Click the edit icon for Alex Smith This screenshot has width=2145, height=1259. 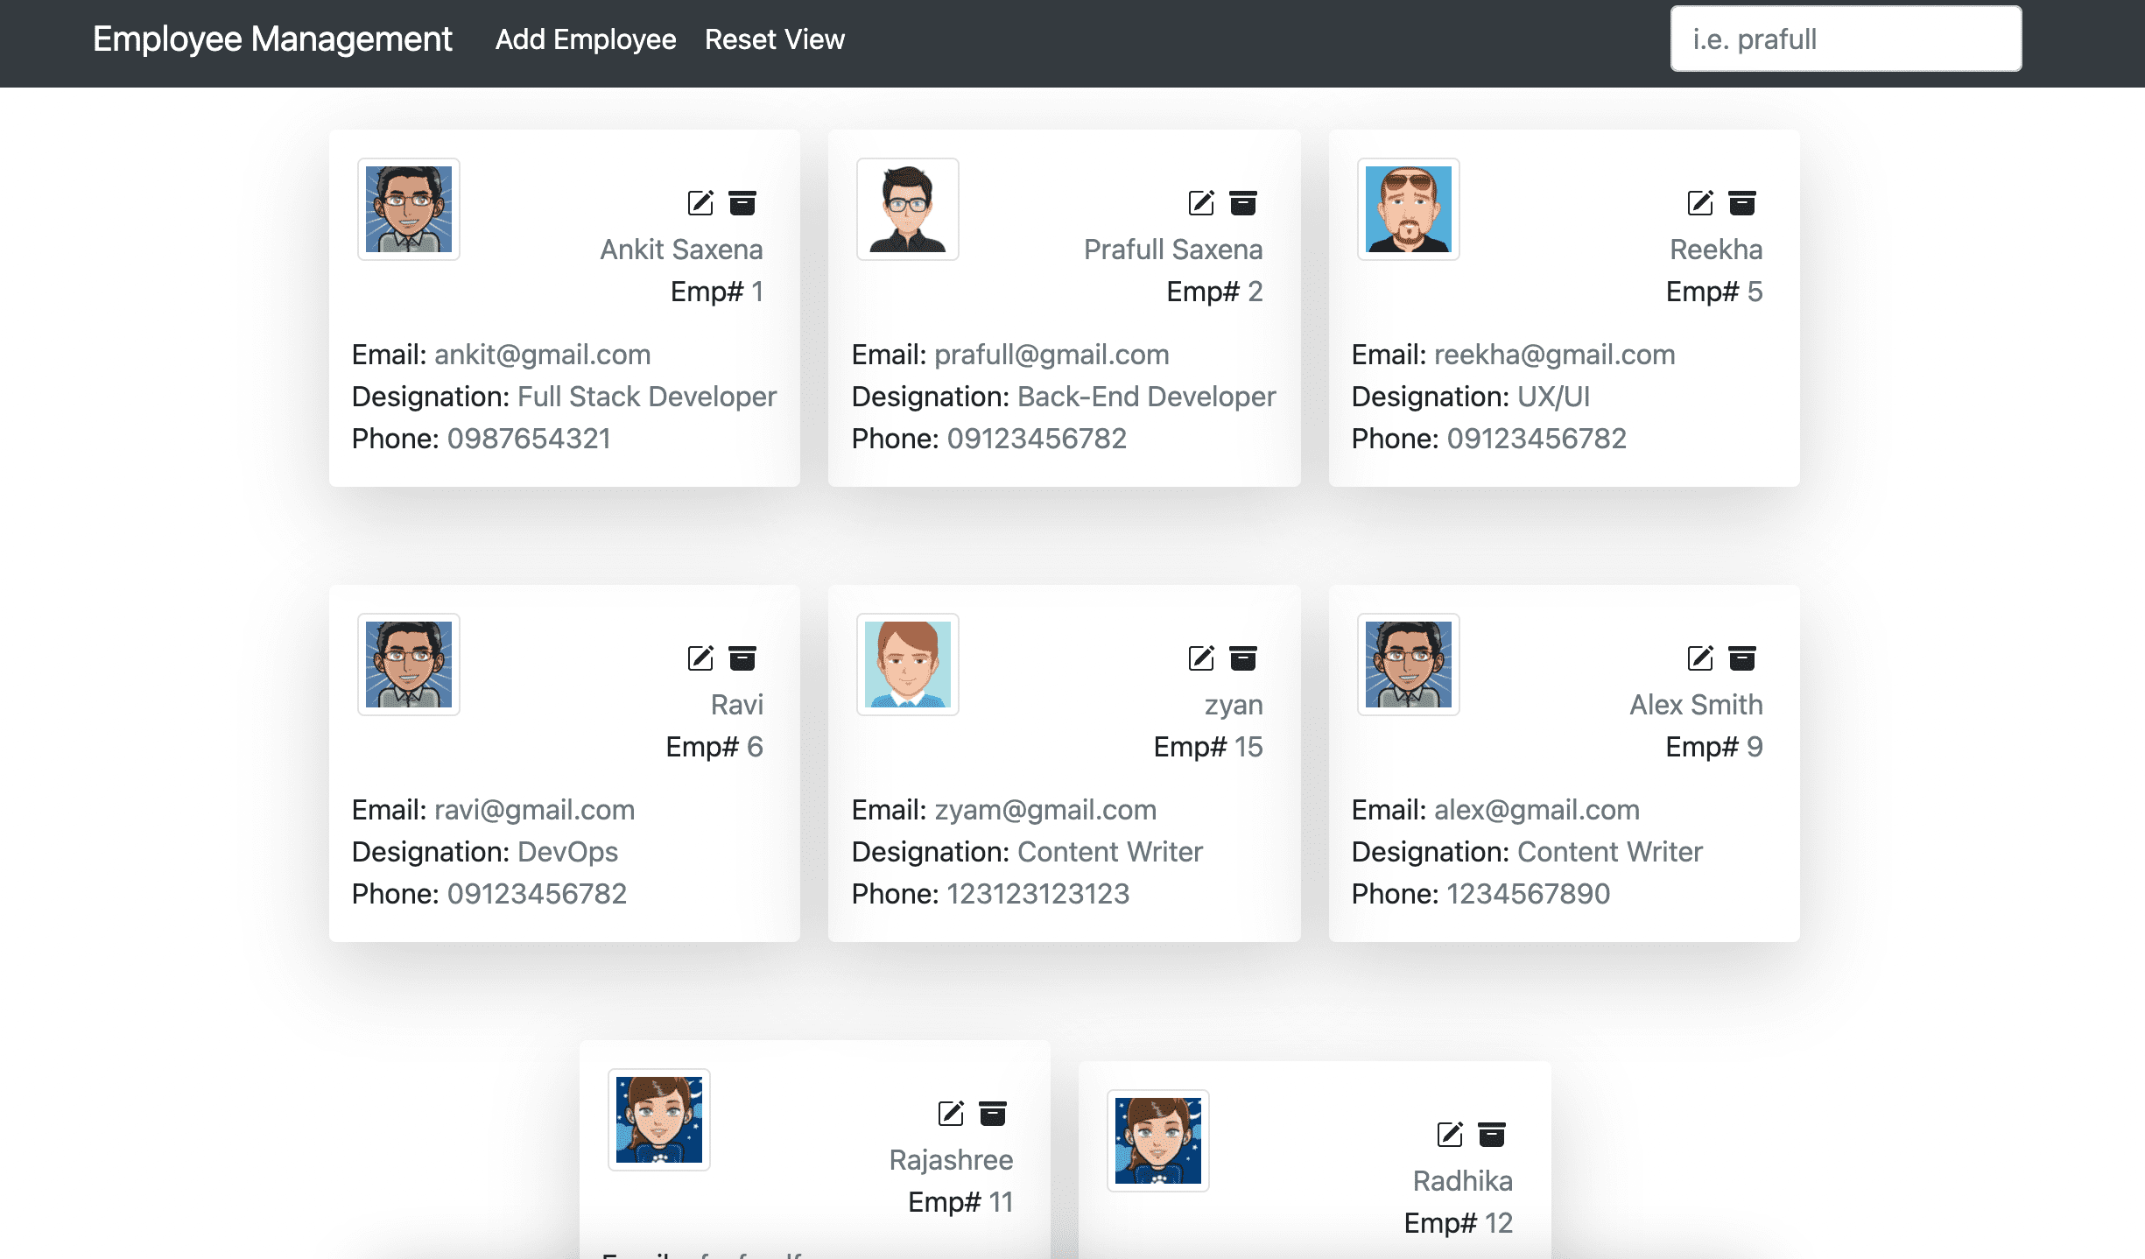click(1698, 658)
